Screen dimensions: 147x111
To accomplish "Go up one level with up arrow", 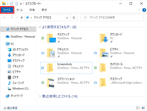I will pyautogui.click(x=22, y=18).
